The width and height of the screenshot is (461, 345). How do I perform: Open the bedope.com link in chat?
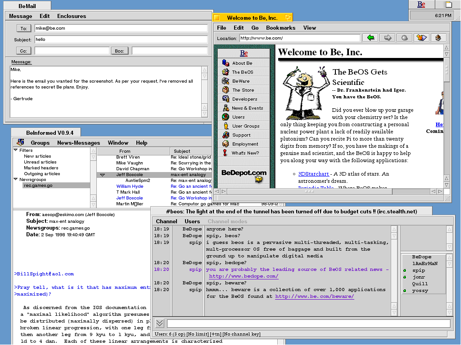[244, 276]
